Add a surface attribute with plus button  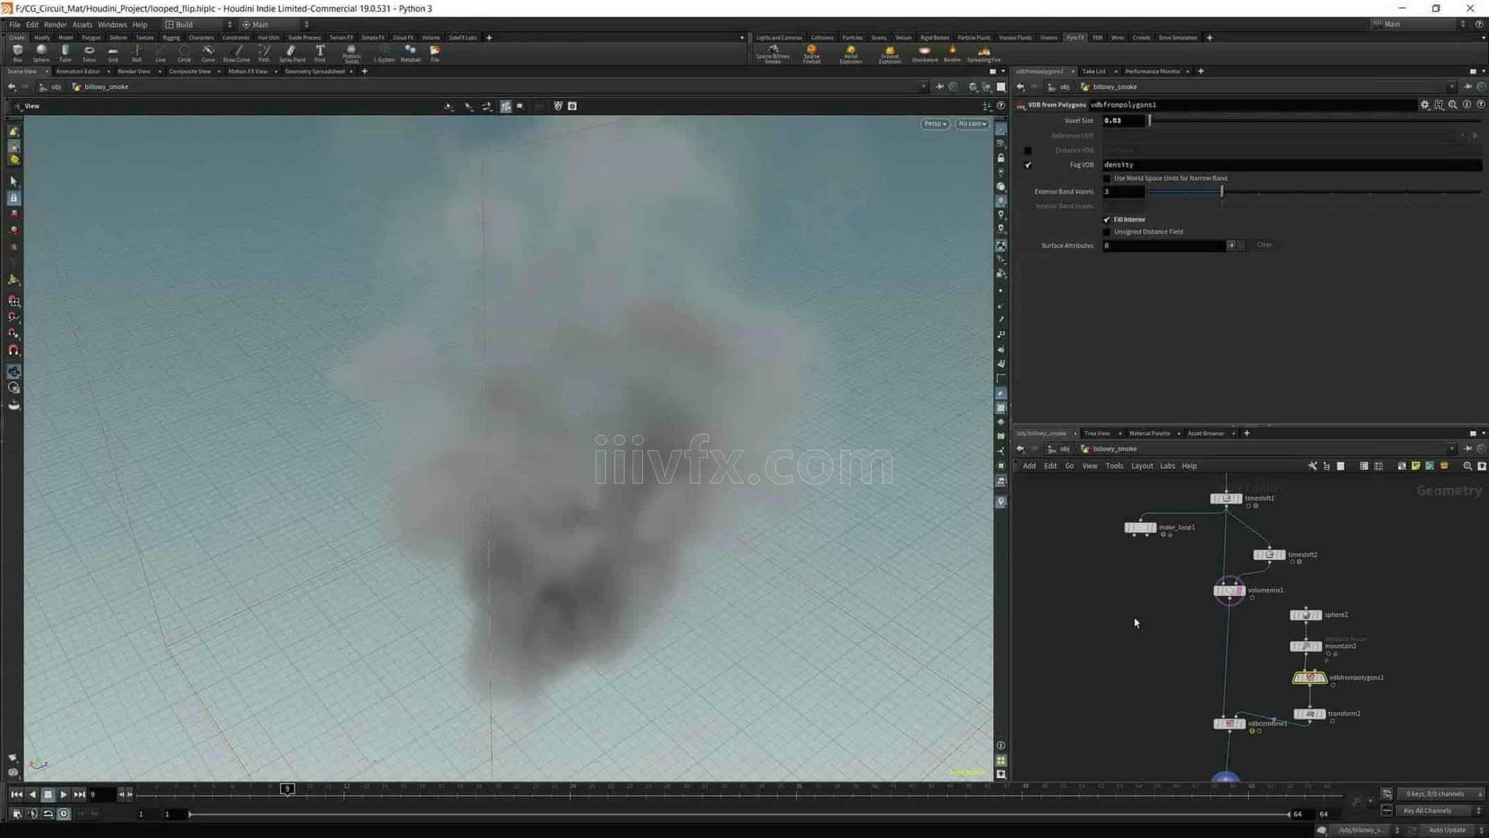pos(1231,245)
